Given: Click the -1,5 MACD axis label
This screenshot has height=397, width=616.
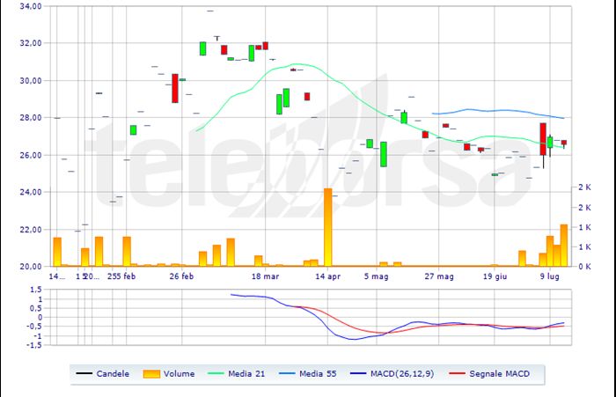Looking at the screenshot, I should 34,345.
